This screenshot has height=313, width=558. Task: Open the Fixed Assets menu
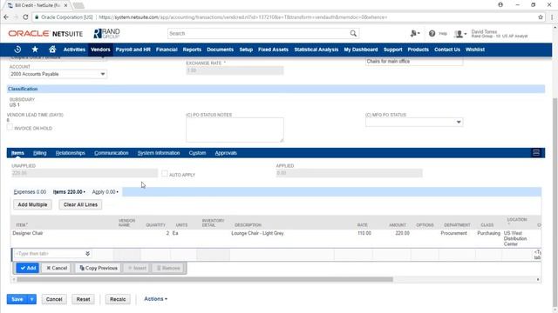[273, 50]
